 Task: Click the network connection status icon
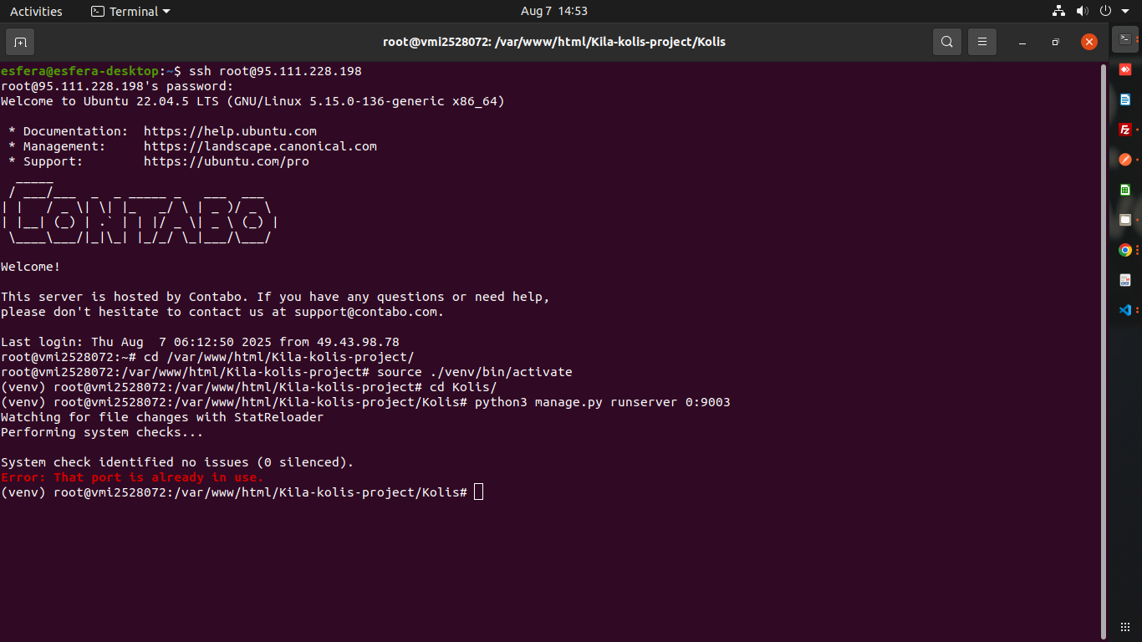tap(1059, 11)
